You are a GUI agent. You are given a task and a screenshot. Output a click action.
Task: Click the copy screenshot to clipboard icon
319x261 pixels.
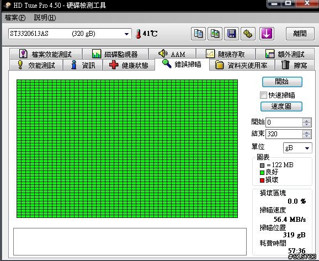pos(215,34)
